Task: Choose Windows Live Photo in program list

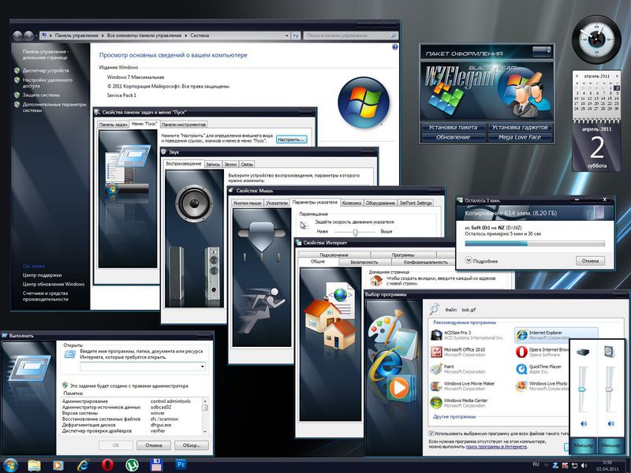Action: [542, 385]
